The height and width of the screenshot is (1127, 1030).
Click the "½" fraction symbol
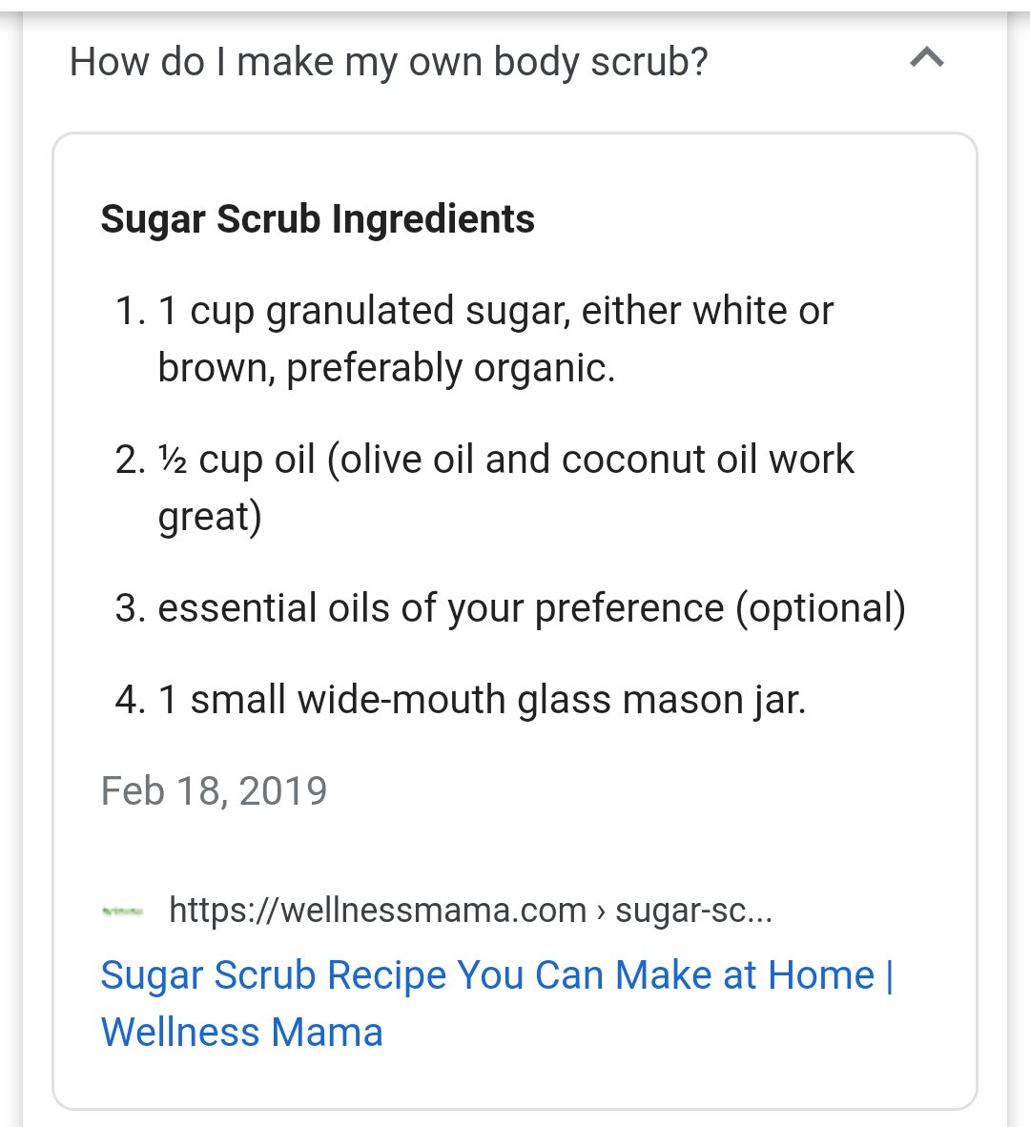click(x=173, y=460)
